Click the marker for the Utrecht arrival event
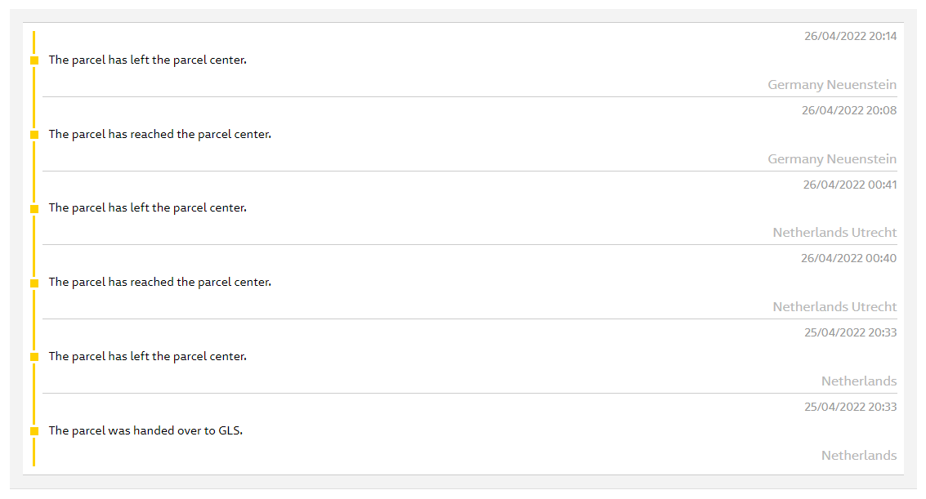 [34, 283]
